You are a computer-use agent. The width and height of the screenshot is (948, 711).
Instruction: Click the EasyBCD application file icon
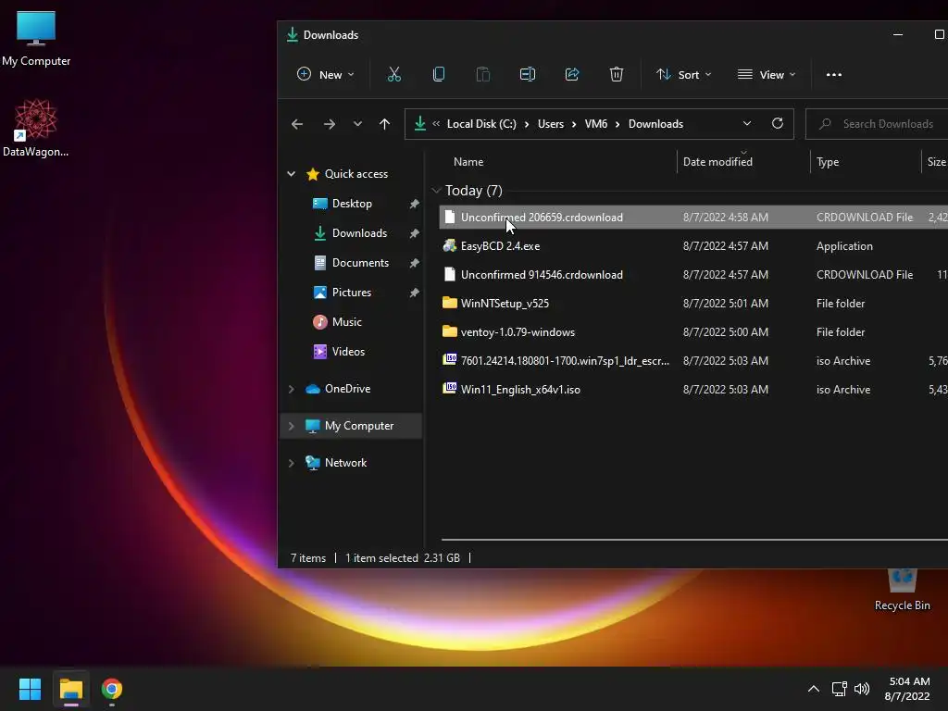coord(449,245)
